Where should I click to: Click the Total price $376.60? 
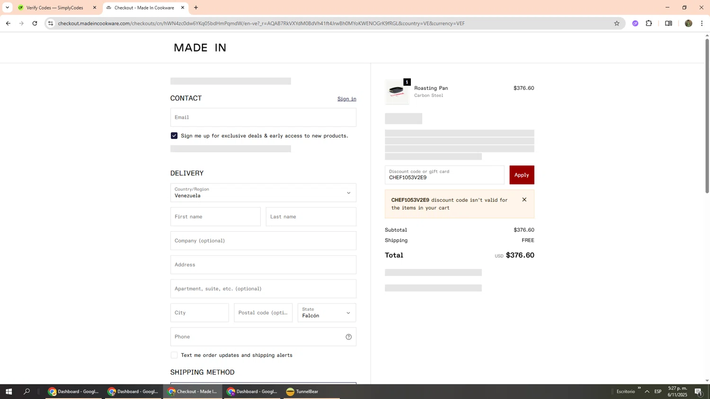click(520, 255)
